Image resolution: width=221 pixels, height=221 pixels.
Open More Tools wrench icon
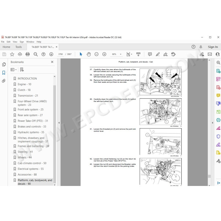point(218,161)
